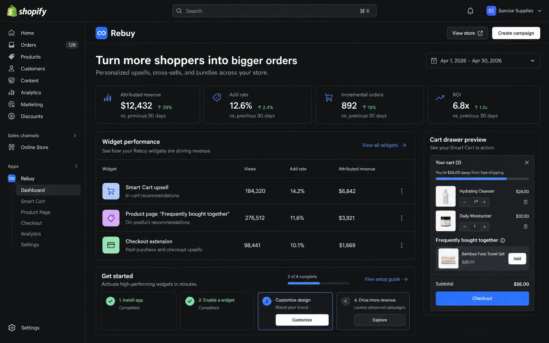Click the Rebuy app icon in sidebar
The width and height of the screenshot is (549, 343).
point(12,178)
